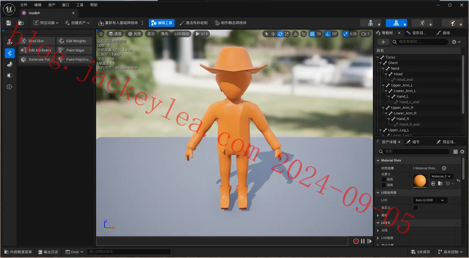This screenshot has height=258, width=469.
Task: Enable the 高亮 (Highlight) checkbox
Action: pyautogui.click(x=384, y=180)
